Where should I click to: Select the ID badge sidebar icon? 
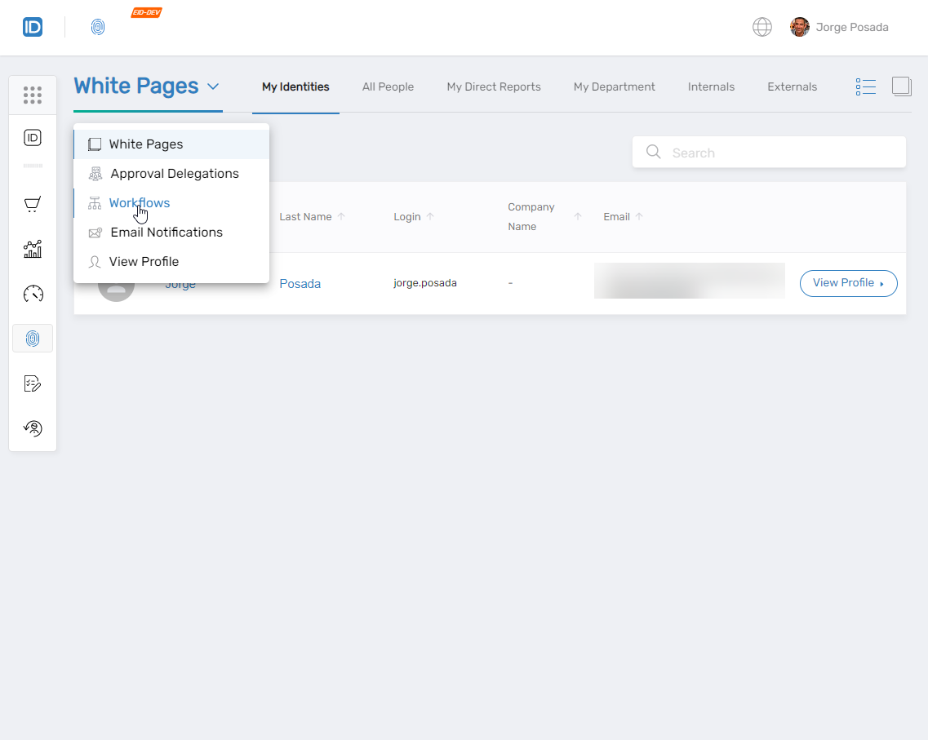tap(33, 138)
